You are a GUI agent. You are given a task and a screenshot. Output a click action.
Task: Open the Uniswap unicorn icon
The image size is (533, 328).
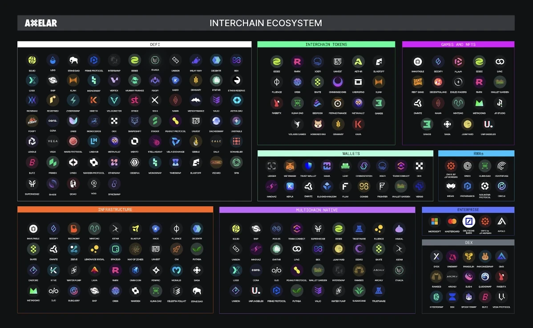[x=452, y=256]
